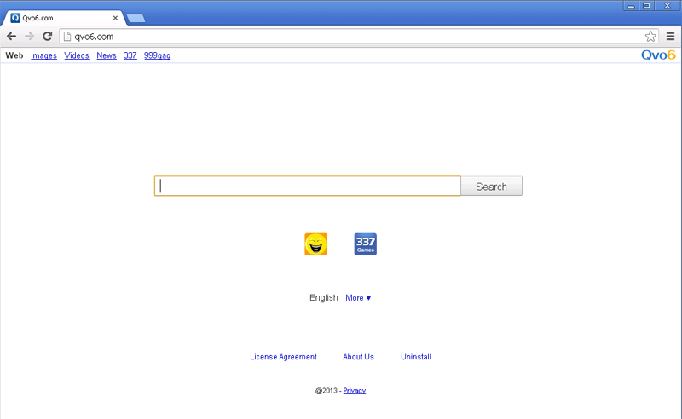Focus the main search text box

pos(307,187)
